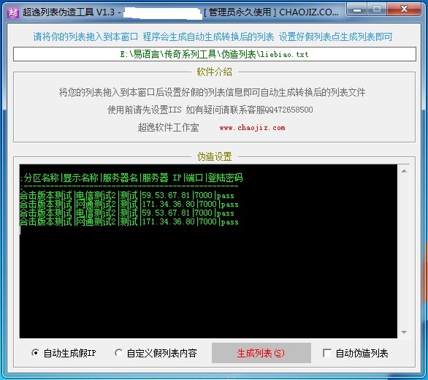This screenshot has width=428, height=380.
Task: Click the empty black area of the list editor
Action: tap(208, 281)
